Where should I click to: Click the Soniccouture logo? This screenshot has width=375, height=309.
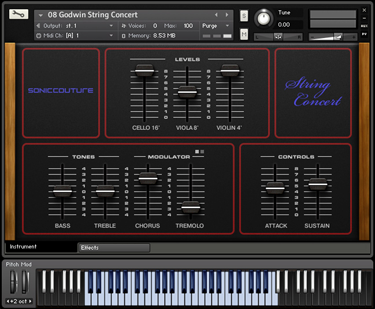61,91
